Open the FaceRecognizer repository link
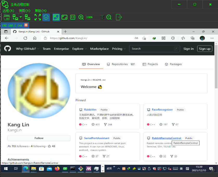Screen dimensions: 218x177 pyautogui.click(x=162, y=110)
